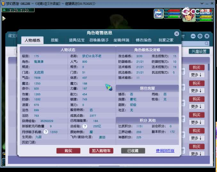The height and width of the screenshot is (172, 217).
Task: Click the 加入购物车 button
Action: pyautogui.click(x=101, y=151)
